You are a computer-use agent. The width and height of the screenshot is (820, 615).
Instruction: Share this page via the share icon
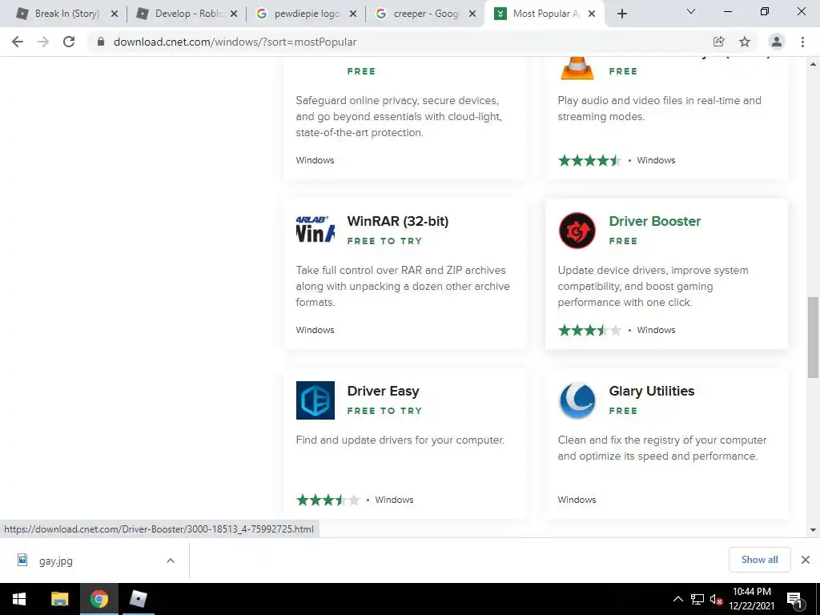point(718,42)
